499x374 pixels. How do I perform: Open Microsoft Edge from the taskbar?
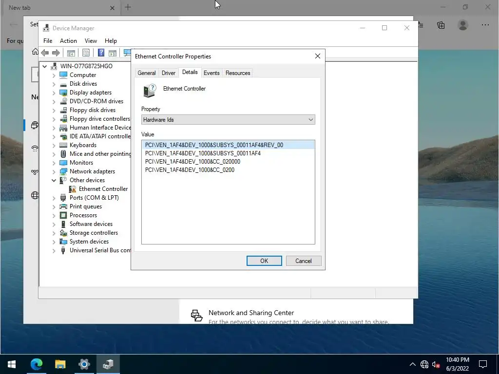(36, 364)
